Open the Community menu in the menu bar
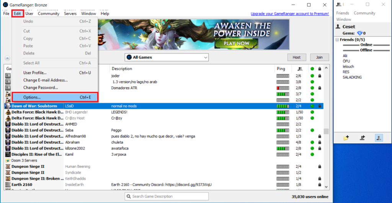The height and width of the screenshot is (203, 392). [x=49, y=13]
